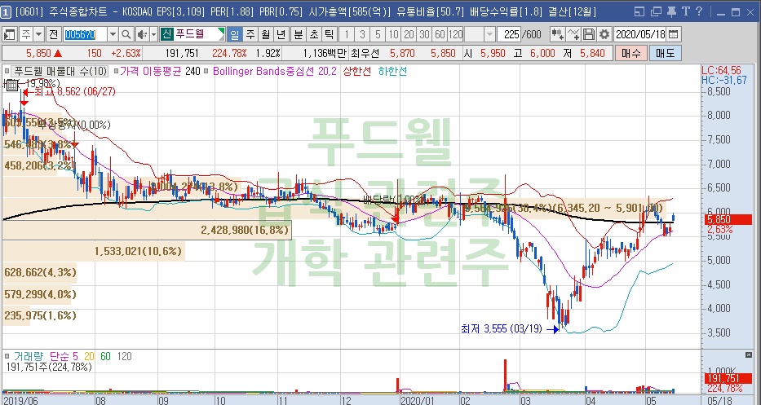This screenshot has width=761, height=405.
Task: Select monthly 월 period toggle
Action: click(265, 34)
